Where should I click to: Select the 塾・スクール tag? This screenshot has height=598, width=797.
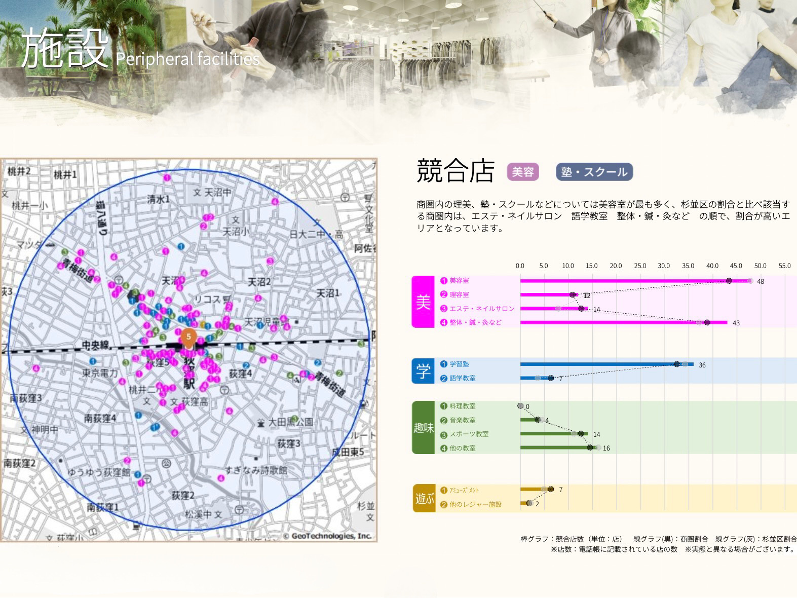coord(594,172)
